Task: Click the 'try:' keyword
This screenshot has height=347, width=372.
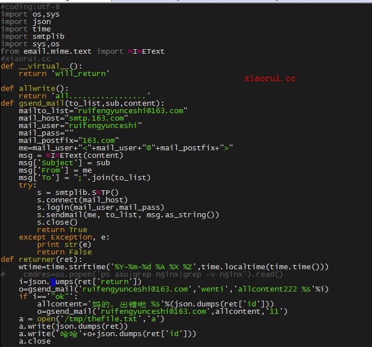Action: point(27,185)
